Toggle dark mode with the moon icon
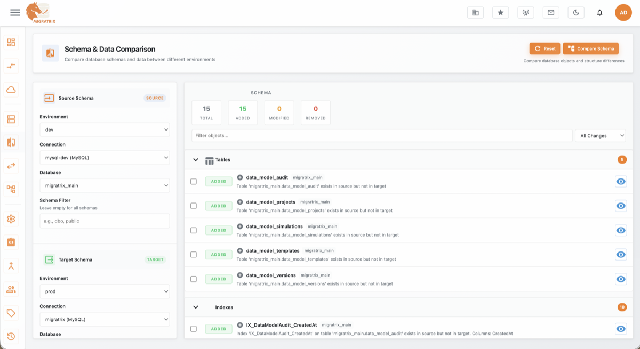Viewport: 640px width, 349px height. coord(576,12)
